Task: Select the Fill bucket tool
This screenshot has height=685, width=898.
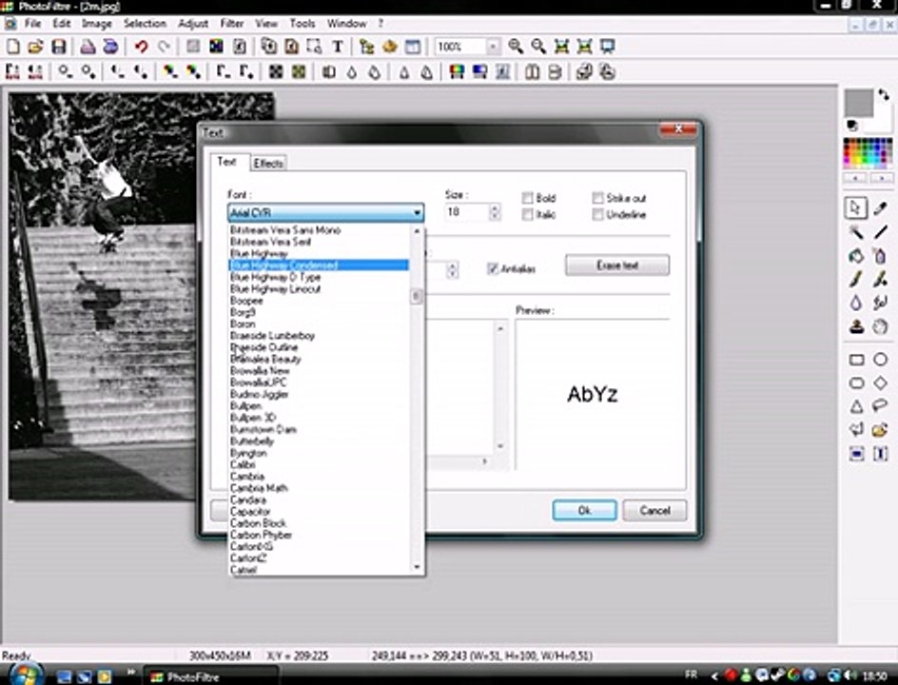Action: (x=856, y=255)
